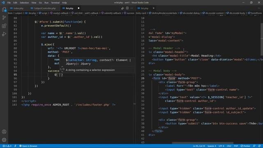
Task: Click the lightning port icon in status bar
Action: point(15,146)
